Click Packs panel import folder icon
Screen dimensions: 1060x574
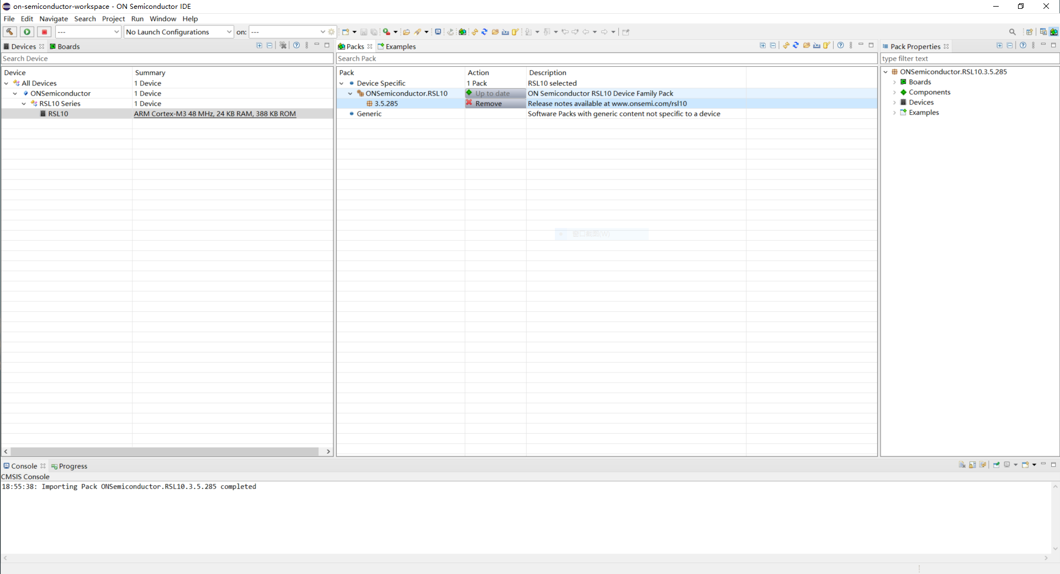pos(807,45)
